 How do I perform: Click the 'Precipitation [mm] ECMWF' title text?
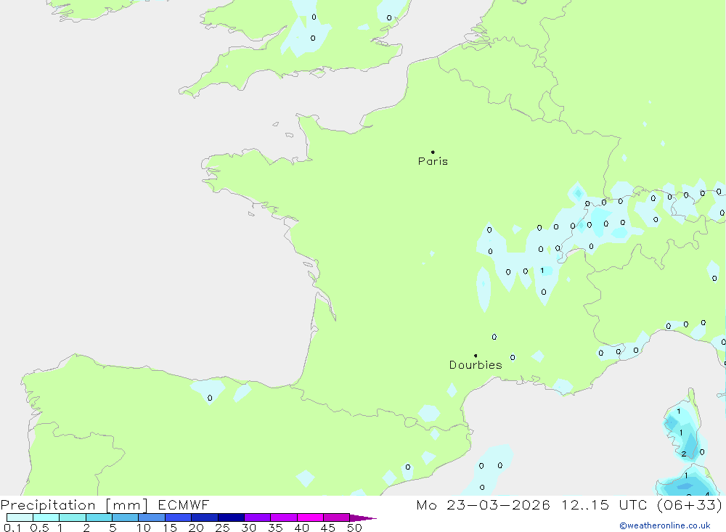click(x=105, y=505)
